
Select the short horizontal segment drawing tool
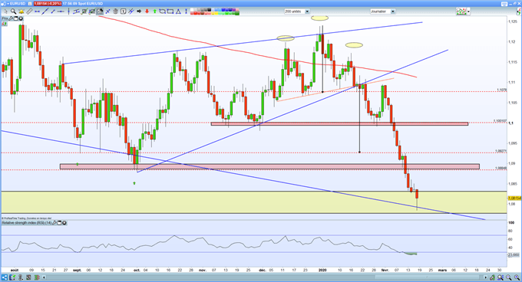[37, 11]
